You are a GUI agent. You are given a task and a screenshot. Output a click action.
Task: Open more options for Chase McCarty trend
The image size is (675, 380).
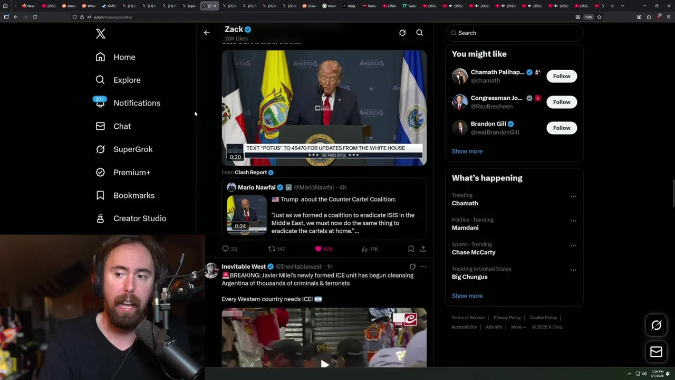point(573,245)
